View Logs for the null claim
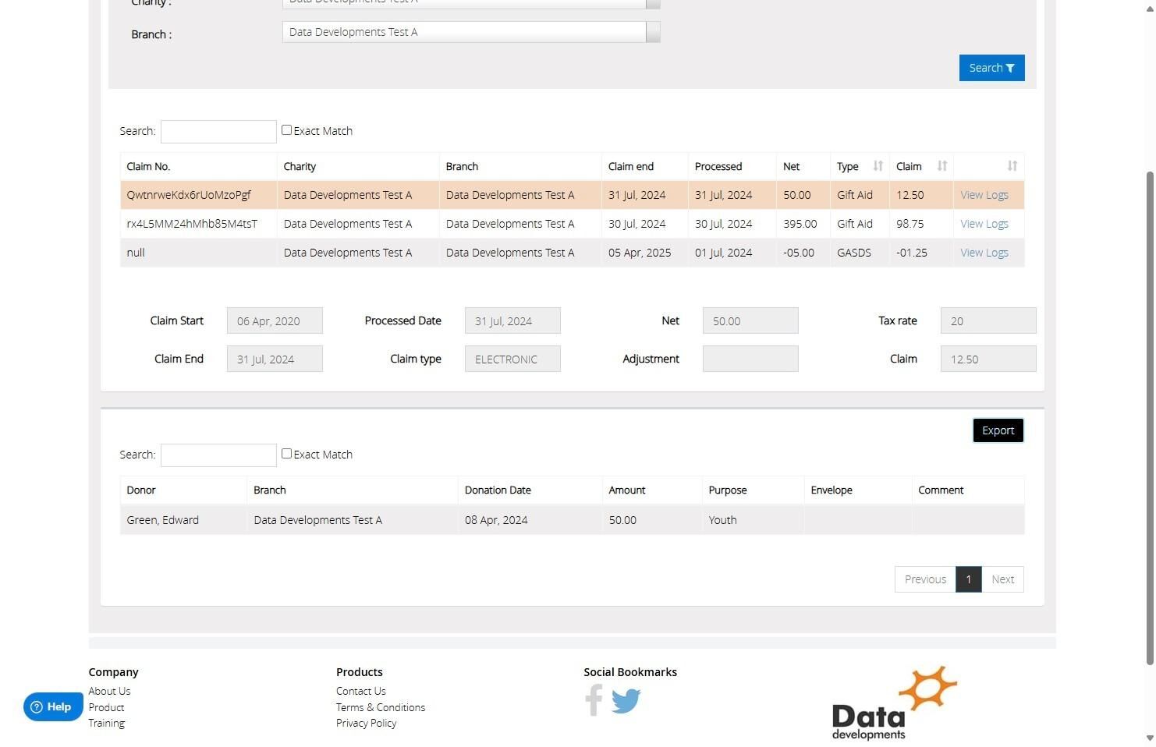Viewport: 1156px width, 747px height. coord(984,253)
